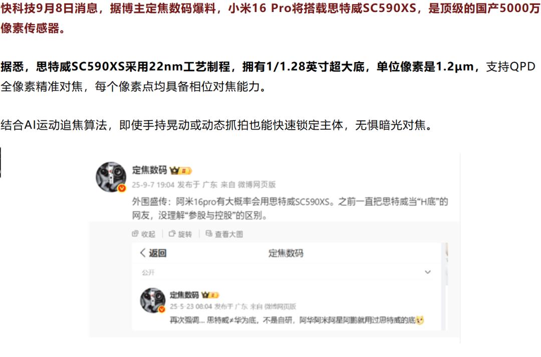This screenshot has height=357, width=541.
Task: Open the 定焦数码 username in the quoted post
Action: [184, 295]
